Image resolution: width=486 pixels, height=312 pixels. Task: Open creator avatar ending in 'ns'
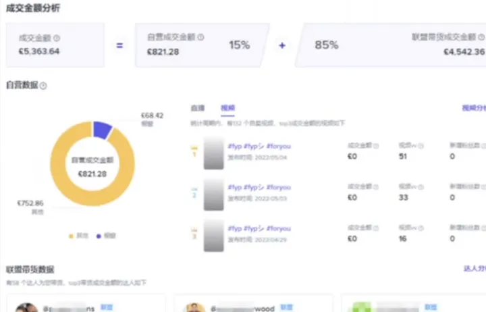coord(26,308)
